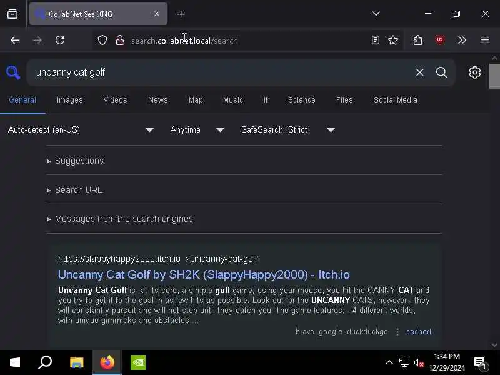This screenshot has height=375, width=500.
Task: Switch to the Images tab
Action: [x=69, y=100]
